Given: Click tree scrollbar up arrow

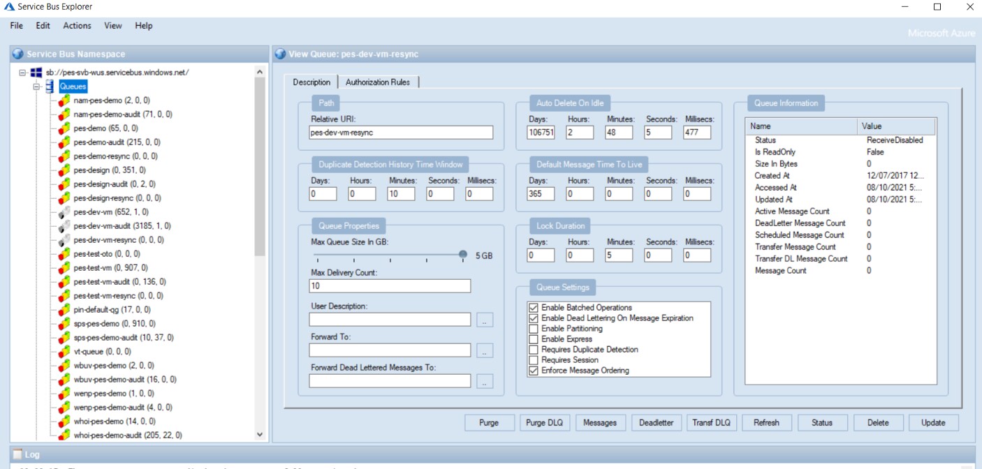Looking at the screenshot, I should click(261, 72).
